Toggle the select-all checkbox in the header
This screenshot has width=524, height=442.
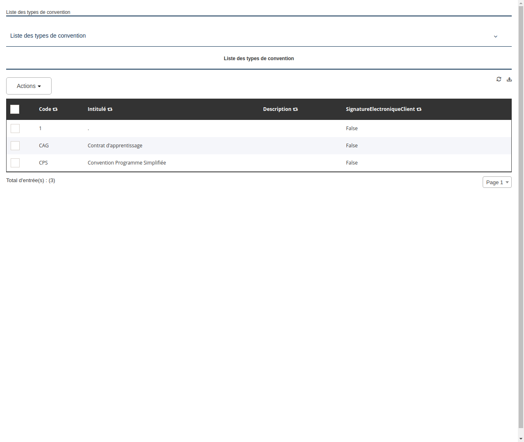tap(15, 109)
